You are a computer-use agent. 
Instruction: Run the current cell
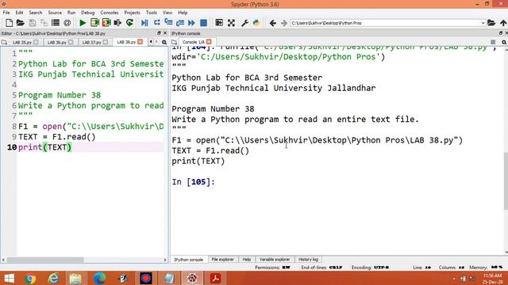click(94, 23)
